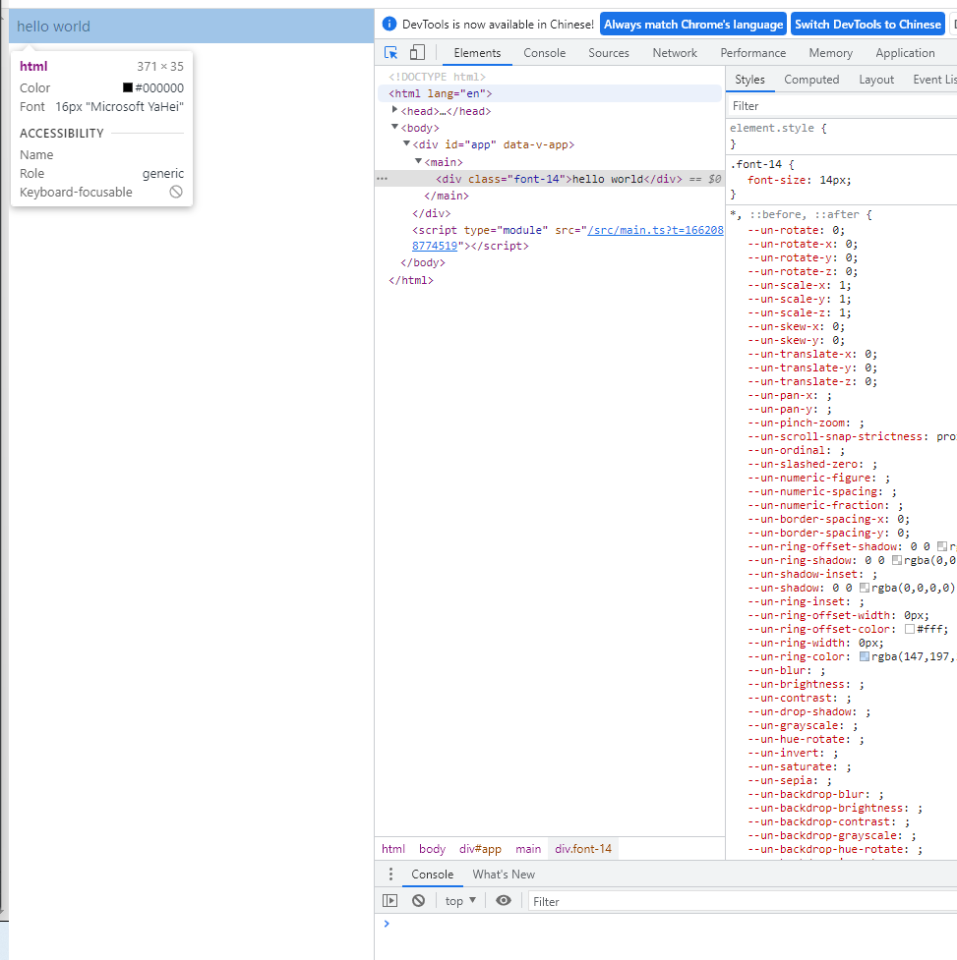Open the JavaScript context dropdown showing top
957x960 pixels.
click(x=459, y=900)
